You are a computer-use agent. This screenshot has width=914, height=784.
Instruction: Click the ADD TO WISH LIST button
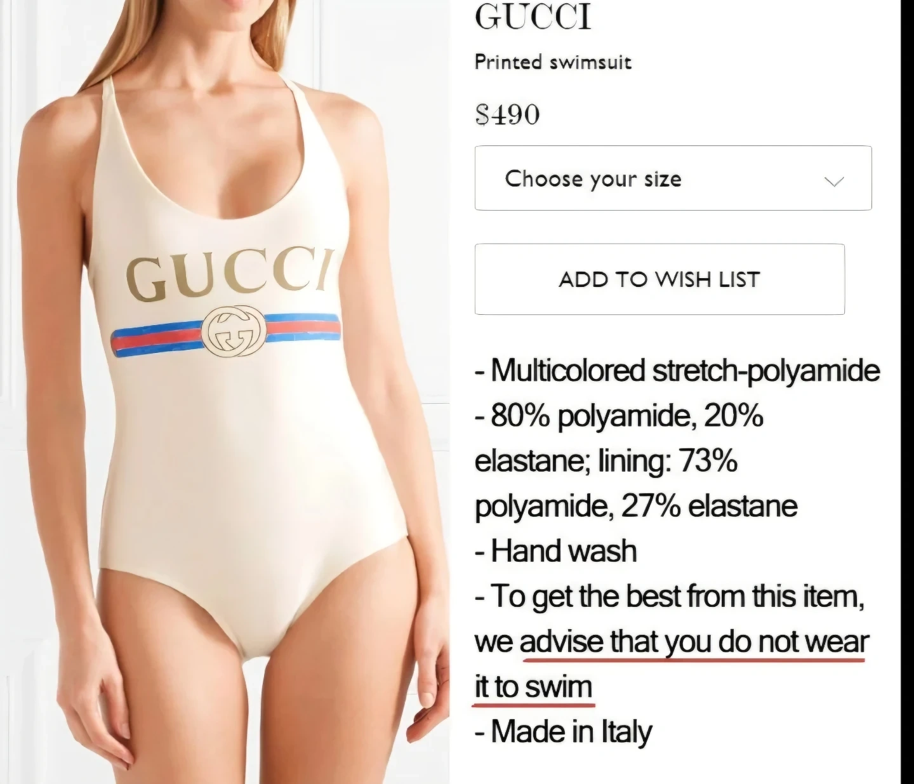point(659,279)
